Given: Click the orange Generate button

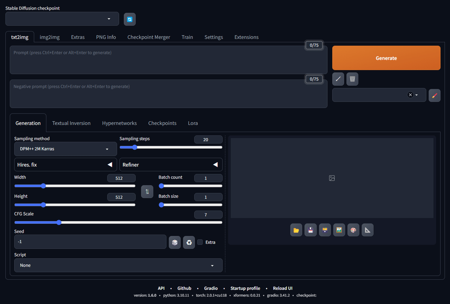Looking at the screenshot, I should [386, 58].
